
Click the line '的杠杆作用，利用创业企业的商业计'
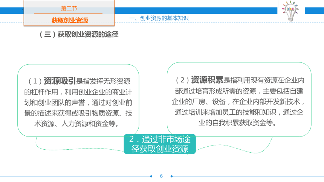click(x=78, y=92)
